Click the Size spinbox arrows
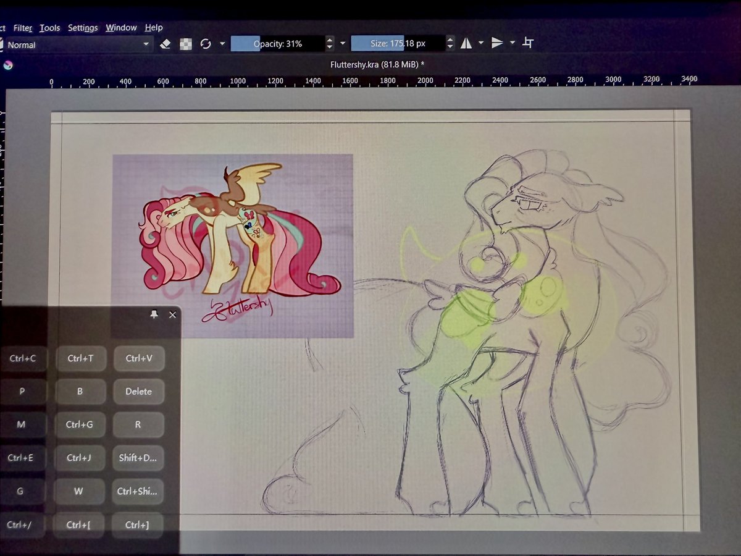Image resolution: width=741 pixels, height=556 pixels. 450,43
